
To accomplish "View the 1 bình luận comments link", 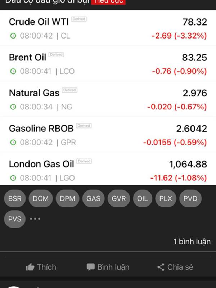I will (x=192, y=242).
